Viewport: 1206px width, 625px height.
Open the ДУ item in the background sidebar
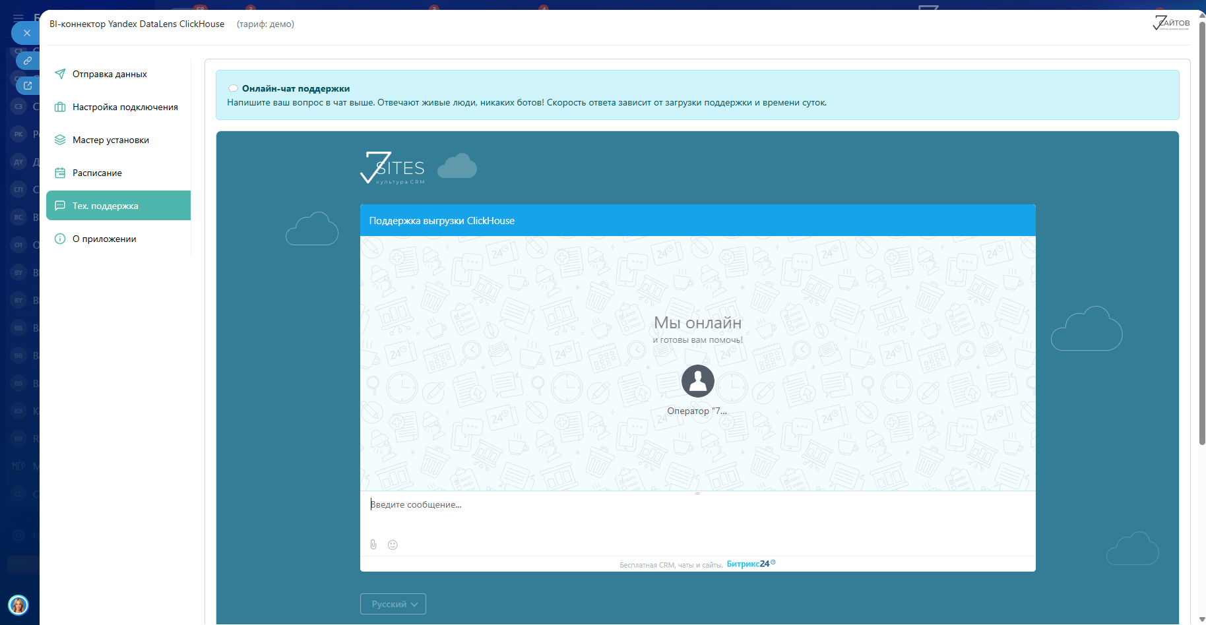(18, 162)
